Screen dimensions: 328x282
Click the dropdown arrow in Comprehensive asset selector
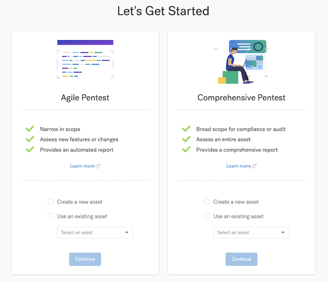[x=283, y=232]
